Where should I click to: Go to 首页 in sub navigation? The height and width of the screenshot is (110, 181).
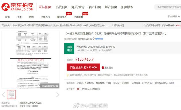click(x=7, y=17)
